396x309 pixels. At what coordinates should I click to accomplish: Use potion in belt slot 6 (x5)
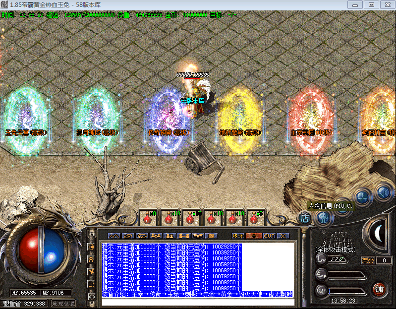(256, 218)
